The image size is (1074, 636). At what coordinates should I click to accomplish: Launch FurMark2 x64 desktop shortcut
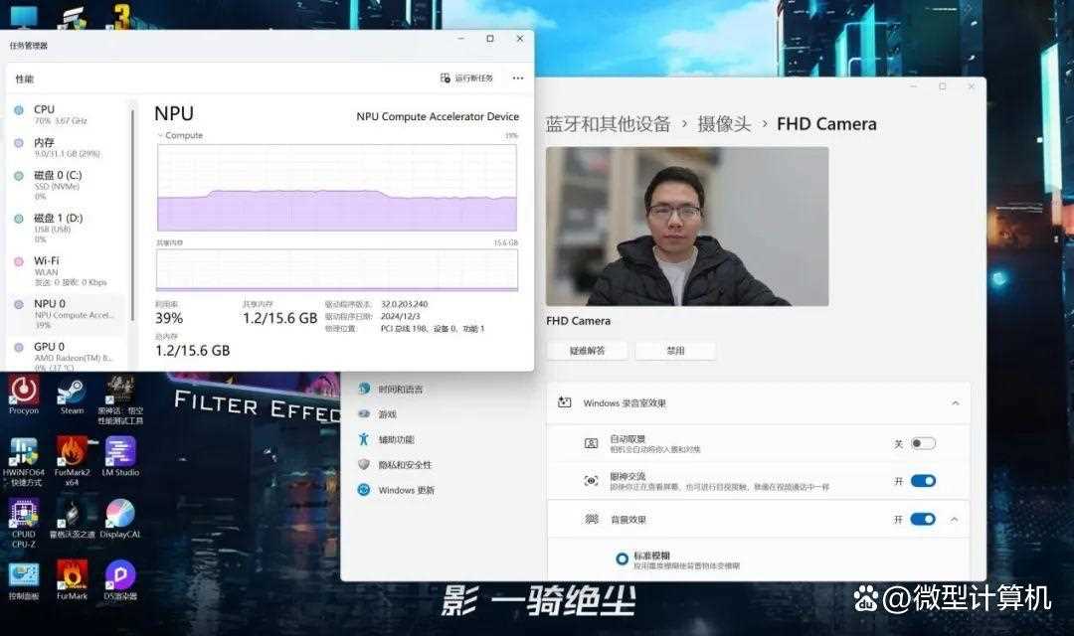pyautogui.click(x=72, y=453)
